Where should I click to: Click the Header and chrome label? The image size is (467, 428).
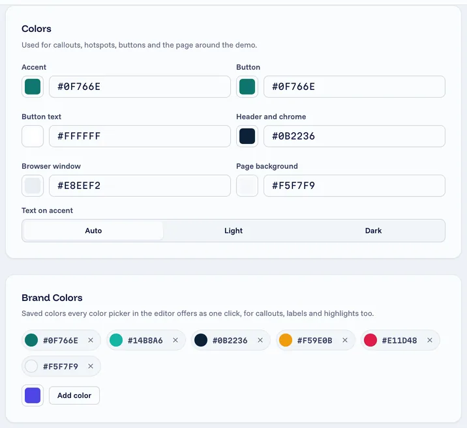click(x=271, y=117)
